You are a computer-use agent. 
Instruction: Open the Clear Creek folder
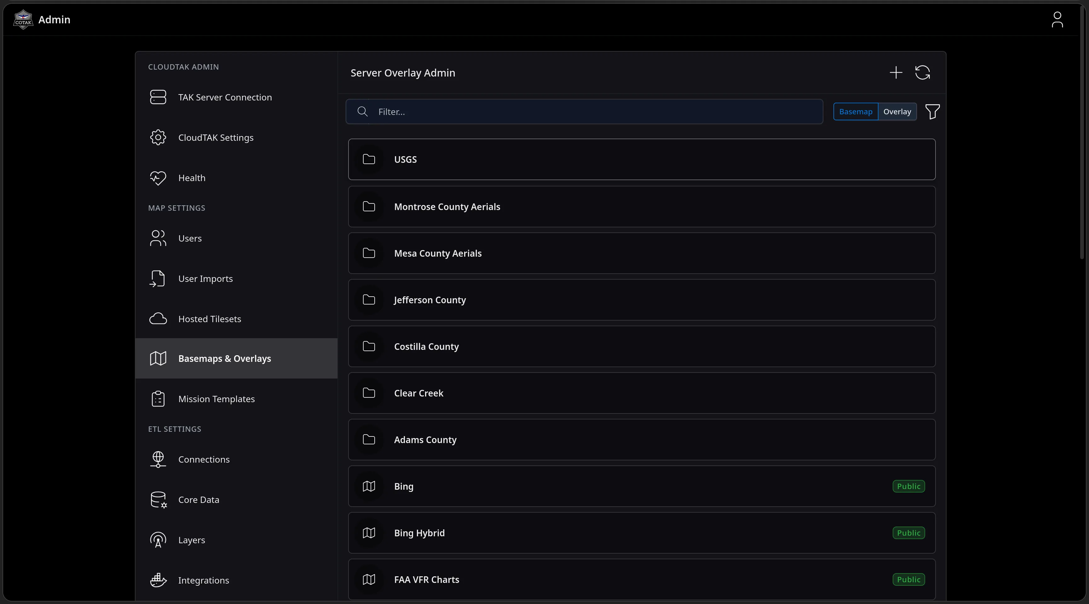point(642,393)
